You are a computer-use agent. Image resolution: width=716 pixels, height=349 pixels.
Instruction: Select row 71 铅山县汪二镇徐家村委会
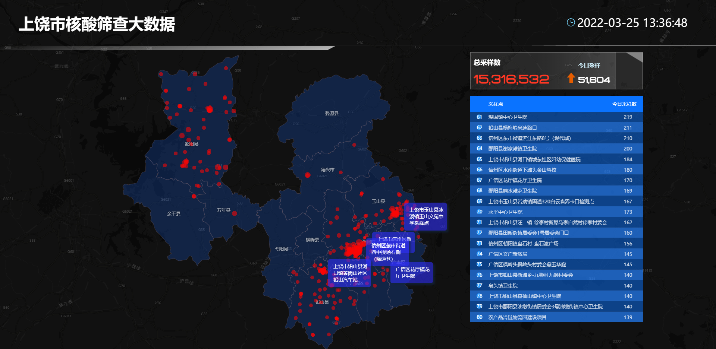point(556,222)
